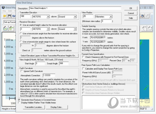Open transmitter above Ground reference dropdown
Screen dimensions: 156x114
[75, 16]
